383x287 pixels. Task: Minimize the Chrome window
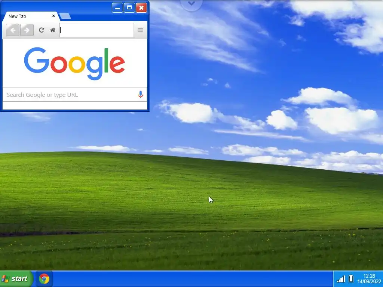(x=117, y=7)
